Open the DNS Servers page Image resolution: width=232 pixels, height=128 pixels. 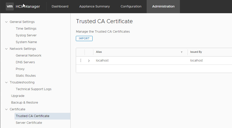25,62
